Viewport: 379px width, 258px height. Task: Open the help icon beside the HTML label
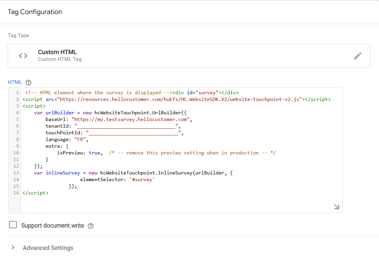click(x=28, y=83)
